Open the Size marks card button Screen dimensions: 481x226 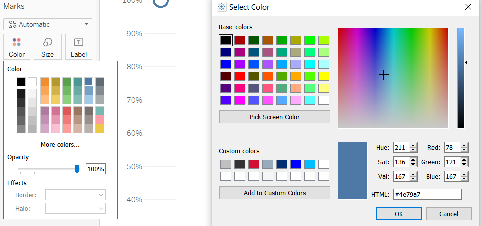(48, 47)
